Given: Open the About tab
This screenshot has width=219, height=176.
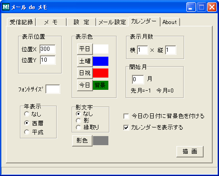Looking at the screenshot, I should 170,22.
